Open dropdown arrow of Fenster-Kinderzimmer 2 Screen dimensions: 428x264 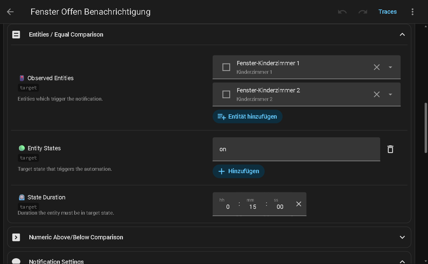click(x=390, y=94)
